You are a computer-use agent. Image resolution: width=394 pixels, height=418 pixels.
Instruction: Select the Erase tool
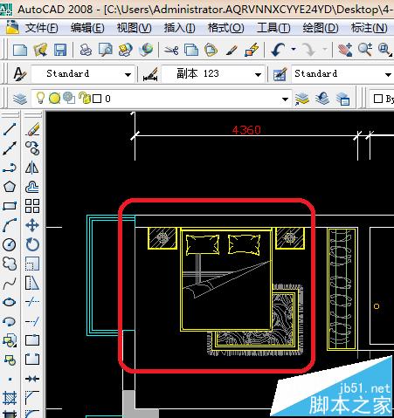coord(32,129)
